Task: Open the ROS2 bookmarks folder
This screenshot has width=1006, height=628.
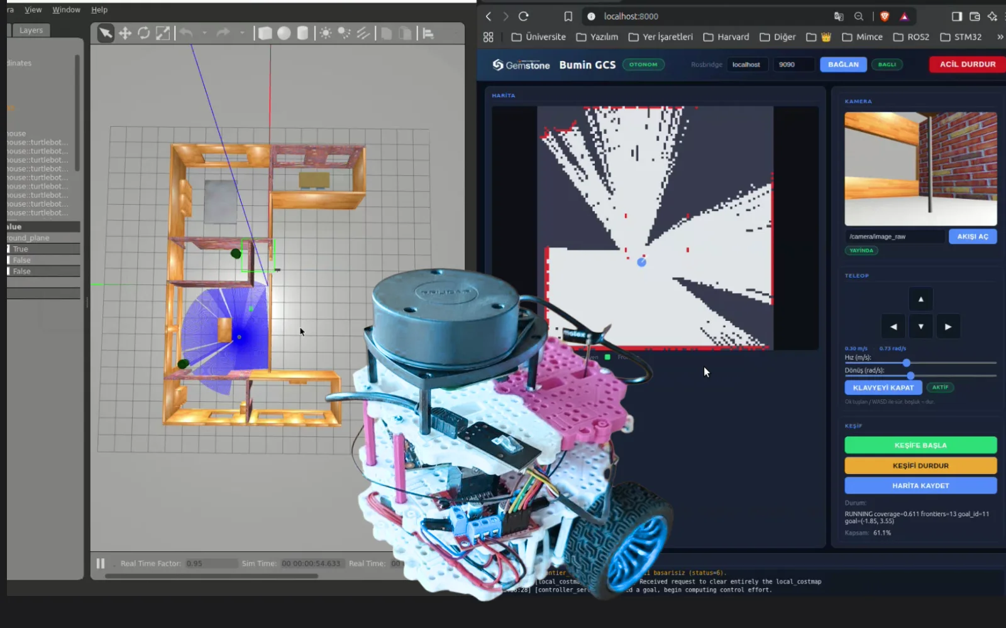Action: coord(911,37)
